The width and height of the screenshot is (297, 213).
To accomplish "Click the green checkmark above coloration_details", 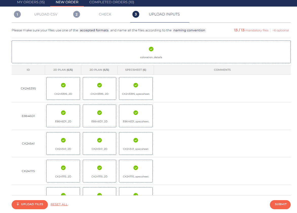I will 151,49.
